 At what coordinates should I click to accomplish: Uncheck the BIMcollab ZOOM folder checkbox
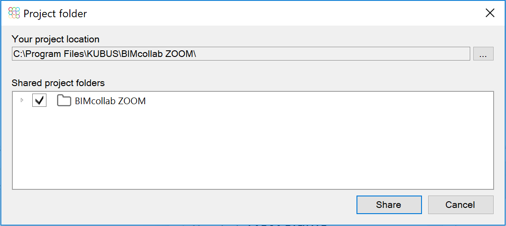pyautogui.click(x=39, y=101)
